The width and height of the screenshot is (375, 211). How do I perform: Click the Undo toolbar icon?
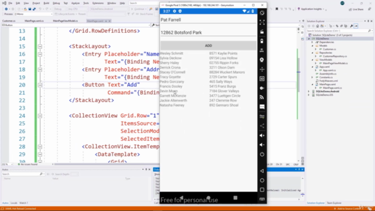pyautogui.click(x=40, y=9)
